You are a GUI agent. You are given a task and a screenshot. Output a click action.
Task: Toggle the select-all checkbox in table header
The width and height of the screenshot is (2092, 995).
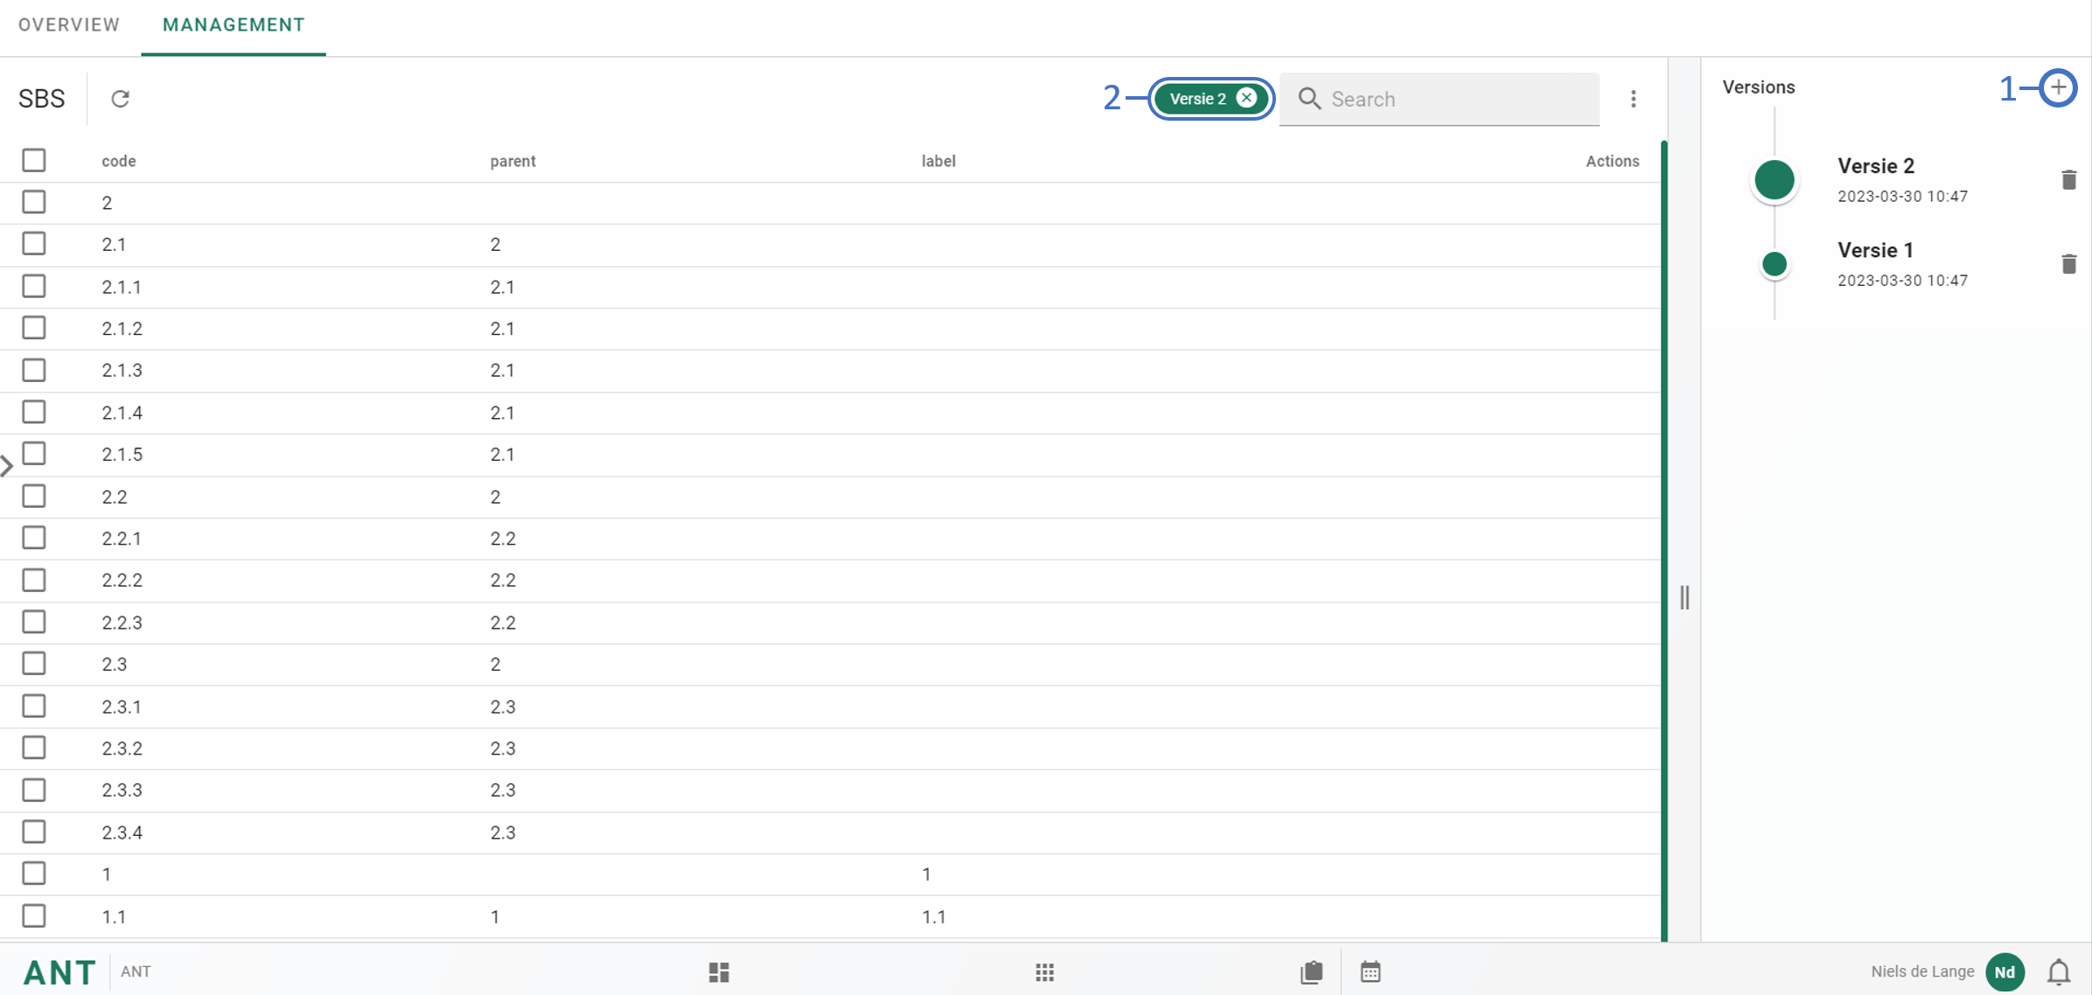pos(34,161)
